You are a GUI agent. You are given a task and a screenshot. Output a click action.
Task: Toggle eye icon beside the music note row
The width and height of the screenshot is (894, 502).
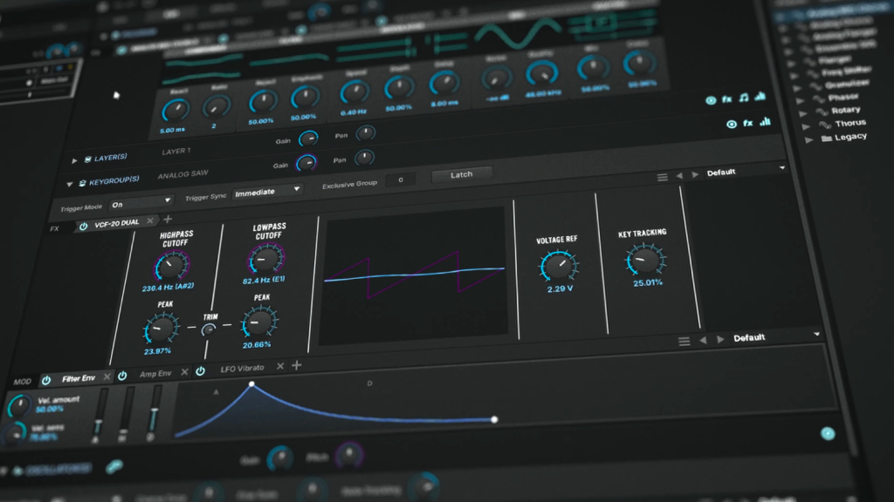pyautogui.click(x=711, y=101)
